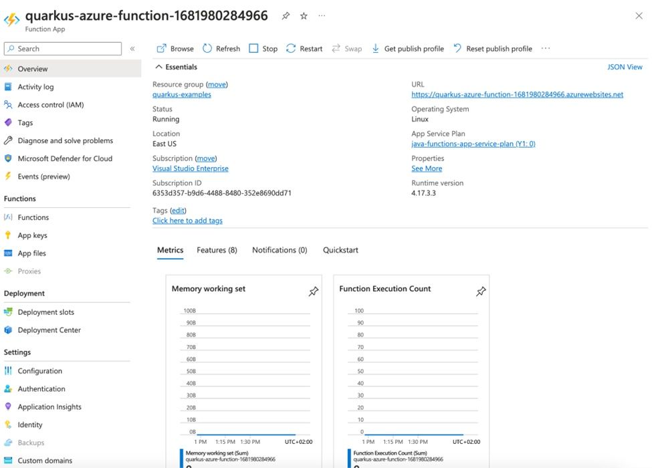
Task: Click the App keys key icon
Action: click(x=8, y=235)
